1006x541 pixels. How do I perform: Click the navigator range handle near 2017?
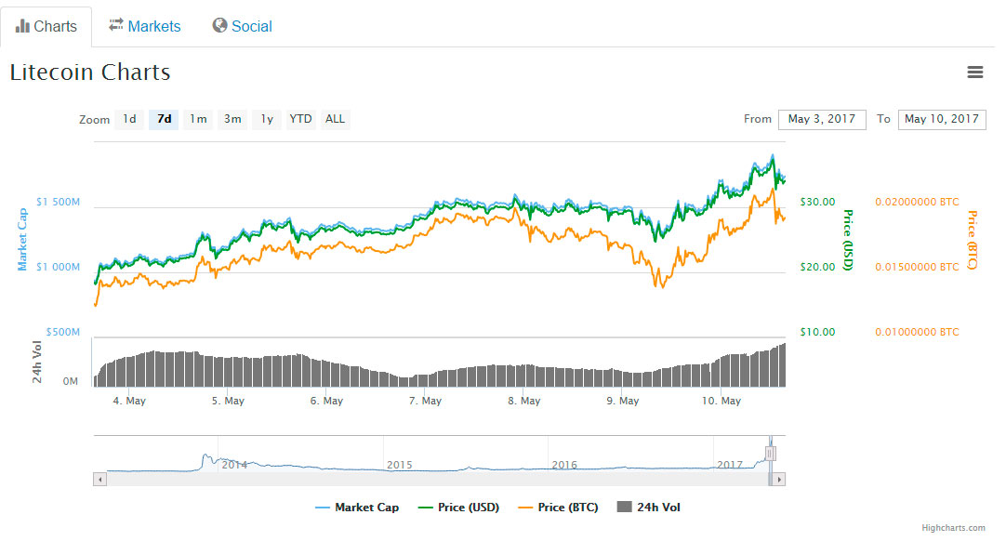coord(771,454)
